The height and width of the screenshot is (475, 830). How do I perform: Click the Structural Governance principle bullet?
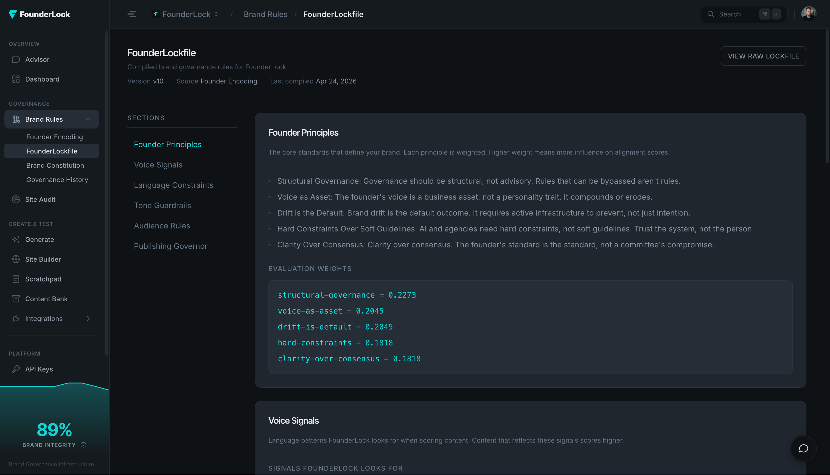(478, 181)
